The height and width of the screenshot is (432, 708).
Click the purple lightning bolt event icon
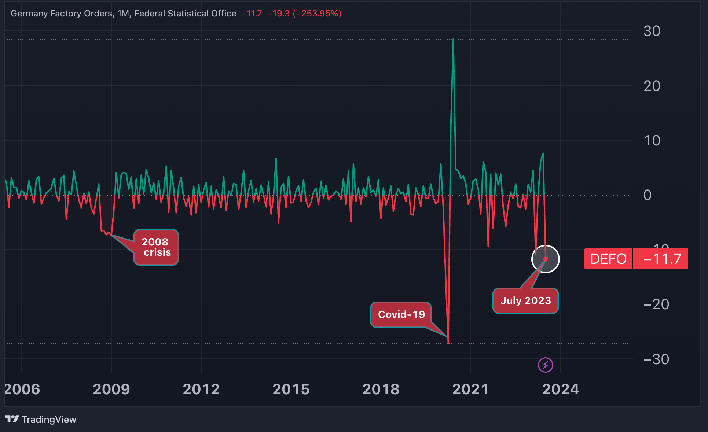[545, 365]
